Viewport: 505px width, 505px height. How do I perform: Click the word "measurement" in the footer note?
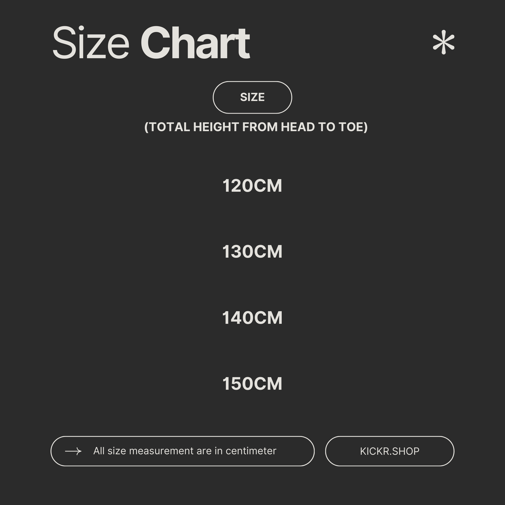(x=161, y=451)
